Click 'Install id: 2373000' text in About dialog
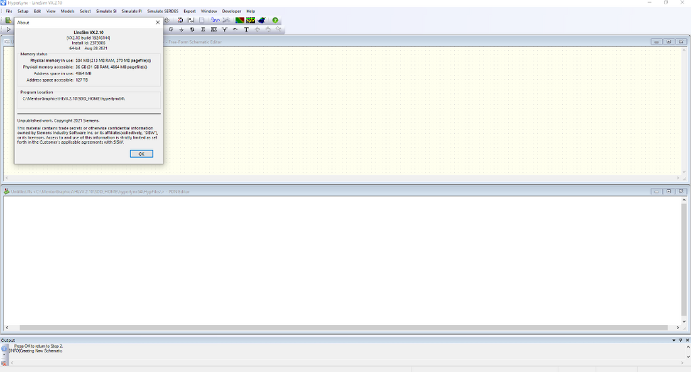The image size is (691, 372). tap(88, 43)
